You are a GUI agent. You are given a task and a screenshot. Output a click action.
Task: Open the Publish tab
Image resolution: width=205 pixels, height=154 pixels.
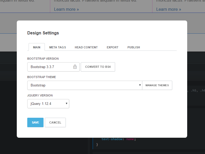pyautogui.click(x=134, y=47)
